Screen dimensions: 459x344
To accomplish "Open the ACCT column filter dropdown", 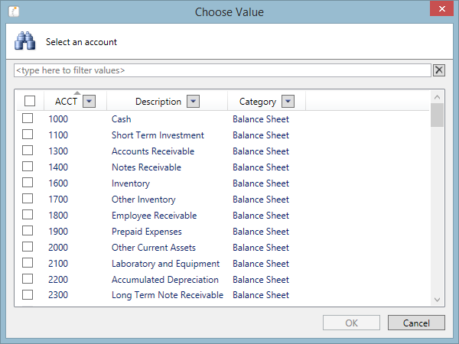I will [89, 101].
